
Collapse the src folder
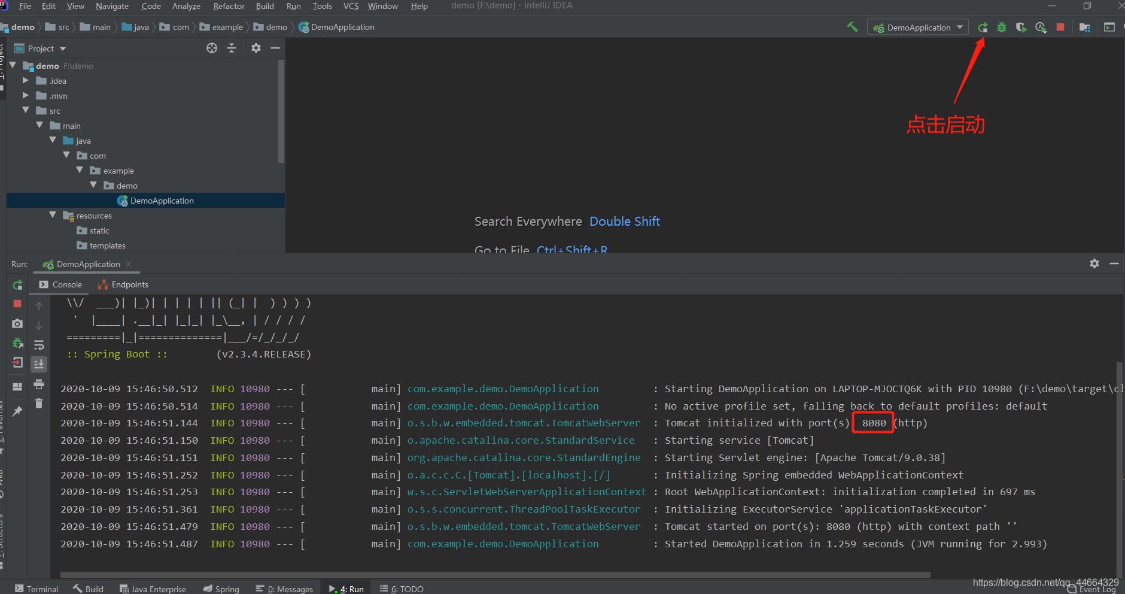pyautogui.click(x=26, y=110)
